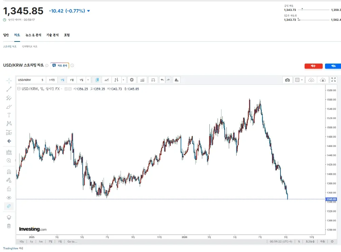Expand the time interval dropdown arrow
The height and width of the screenshot is (252, 341).
(x=88, y=80)
